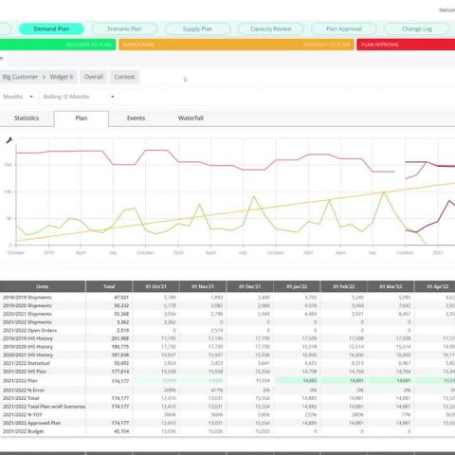
Task: Select the 2018/2019 IHS History row label
Action: (x=27, y=338)
